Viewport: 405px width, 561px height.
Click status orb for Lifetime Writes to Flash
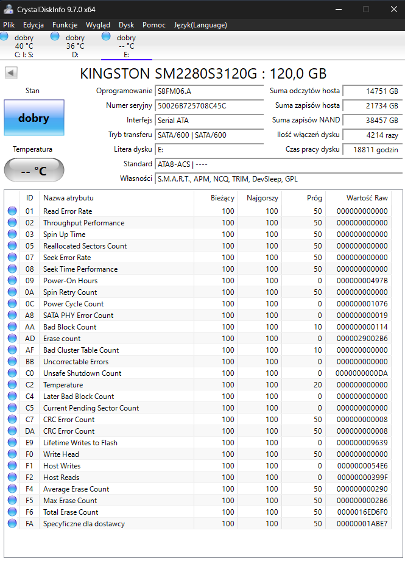tap(12, 443)
